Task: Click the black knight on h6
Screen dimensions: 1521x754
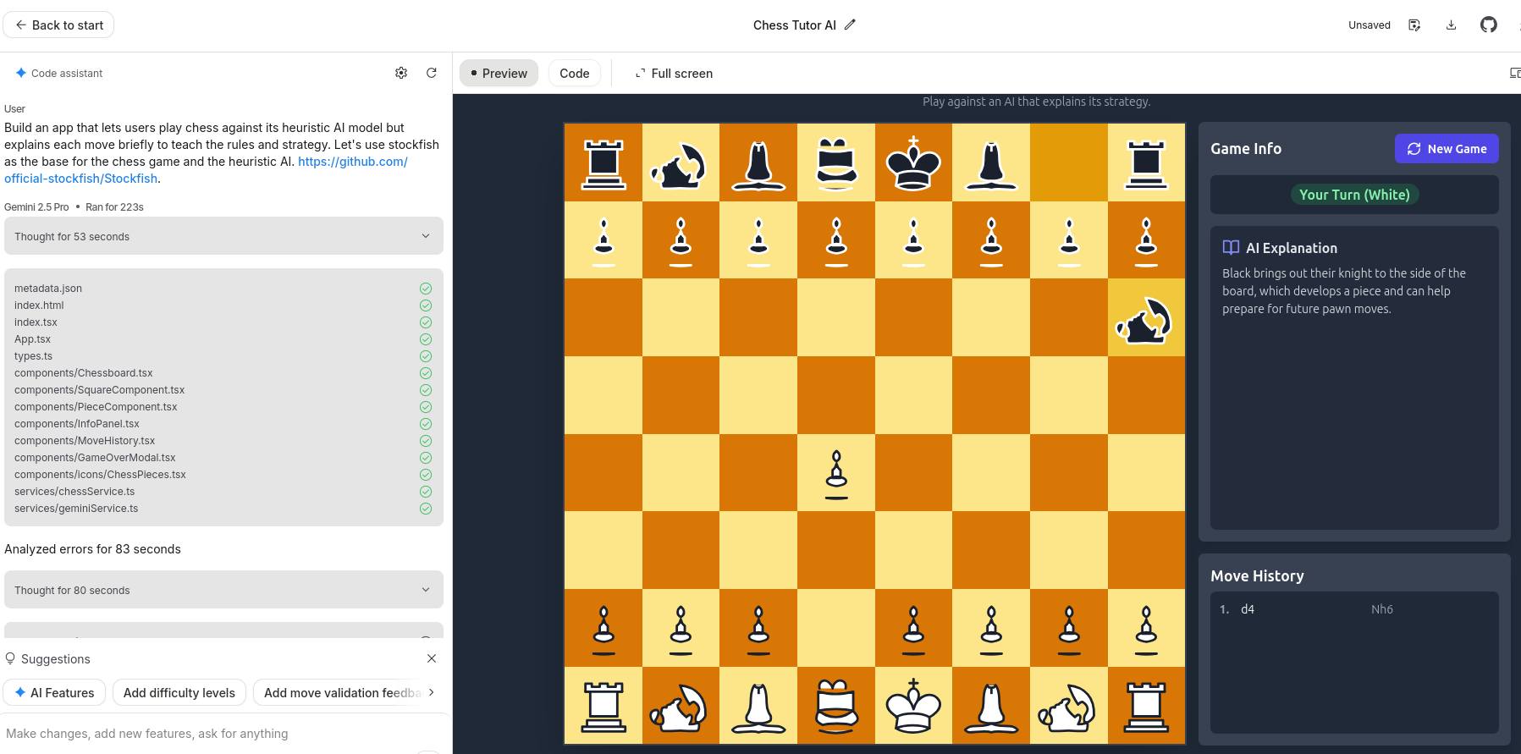Action: [1145, 318]
